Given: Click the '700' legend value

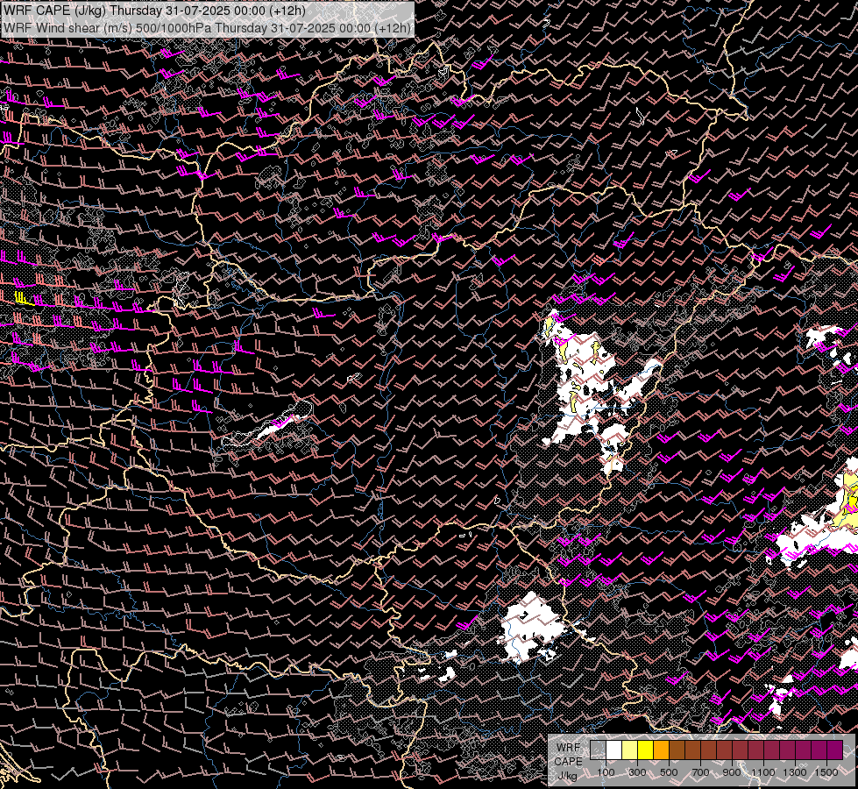Looking at the screenshot, I should click(700, 772).
